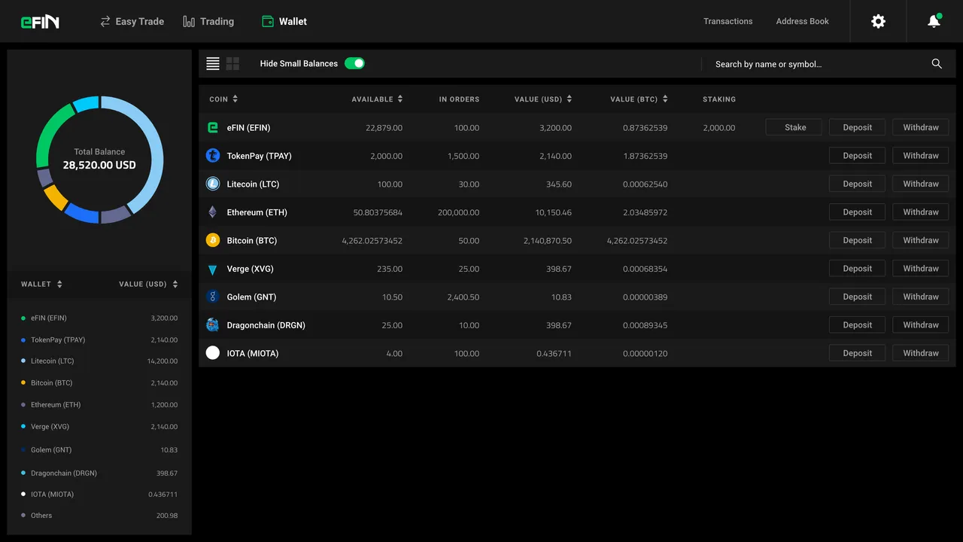Toggle Hide Small Balances switch
The height and width of the screenshot is (542, 963).
pos(354,63)
